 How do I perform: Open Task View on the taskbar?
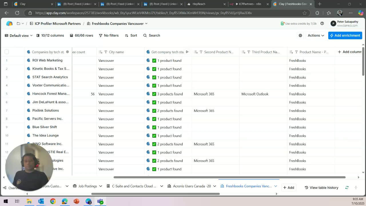17,201
